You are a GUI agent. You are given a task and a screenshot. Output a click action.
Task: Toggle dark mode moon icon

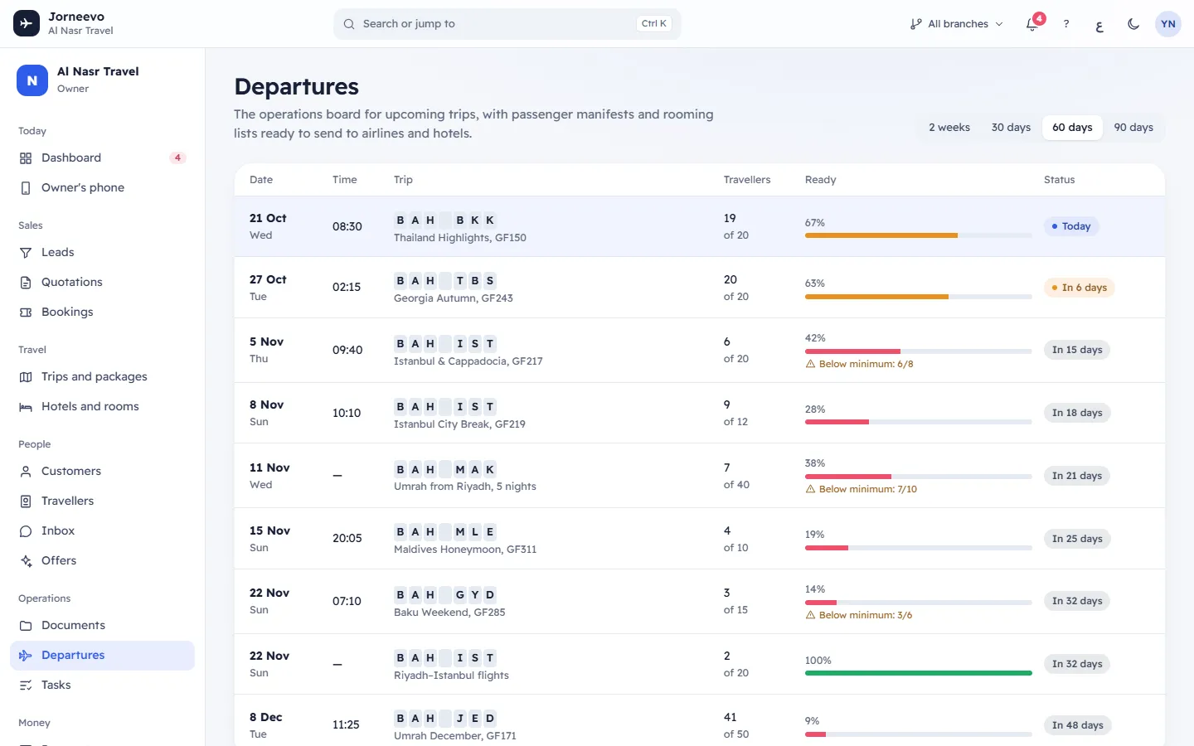pos(1133,24)
